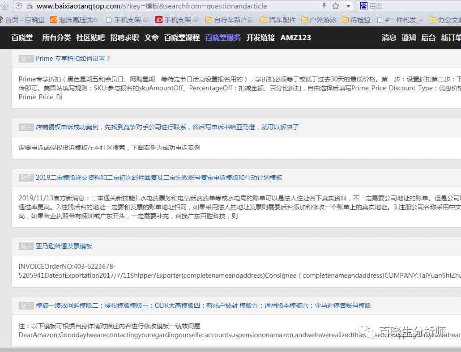The image size is (461, 352).
Task: Go to 社区贴吧 section
Action: (x=90, y=38)
